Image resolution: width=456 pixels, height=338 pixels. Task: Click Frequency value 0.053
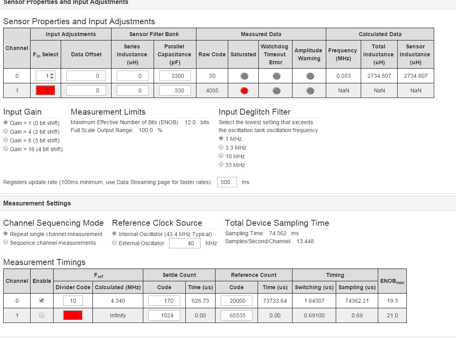(x=343, y=76)
